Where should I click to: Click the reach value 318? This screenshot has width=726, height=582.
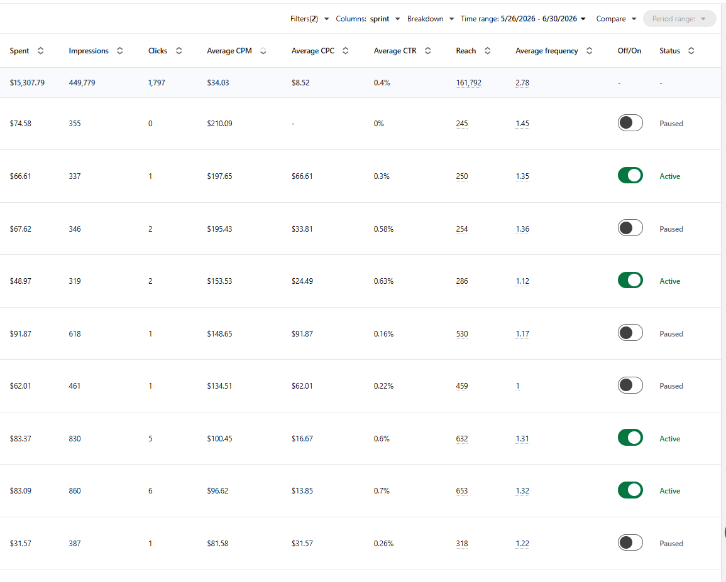[461, 544]
